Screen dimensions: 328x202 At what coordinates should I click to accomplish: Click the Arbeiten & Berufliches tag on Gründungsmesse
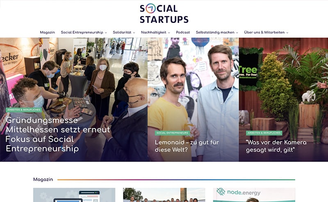coord(24,110)
